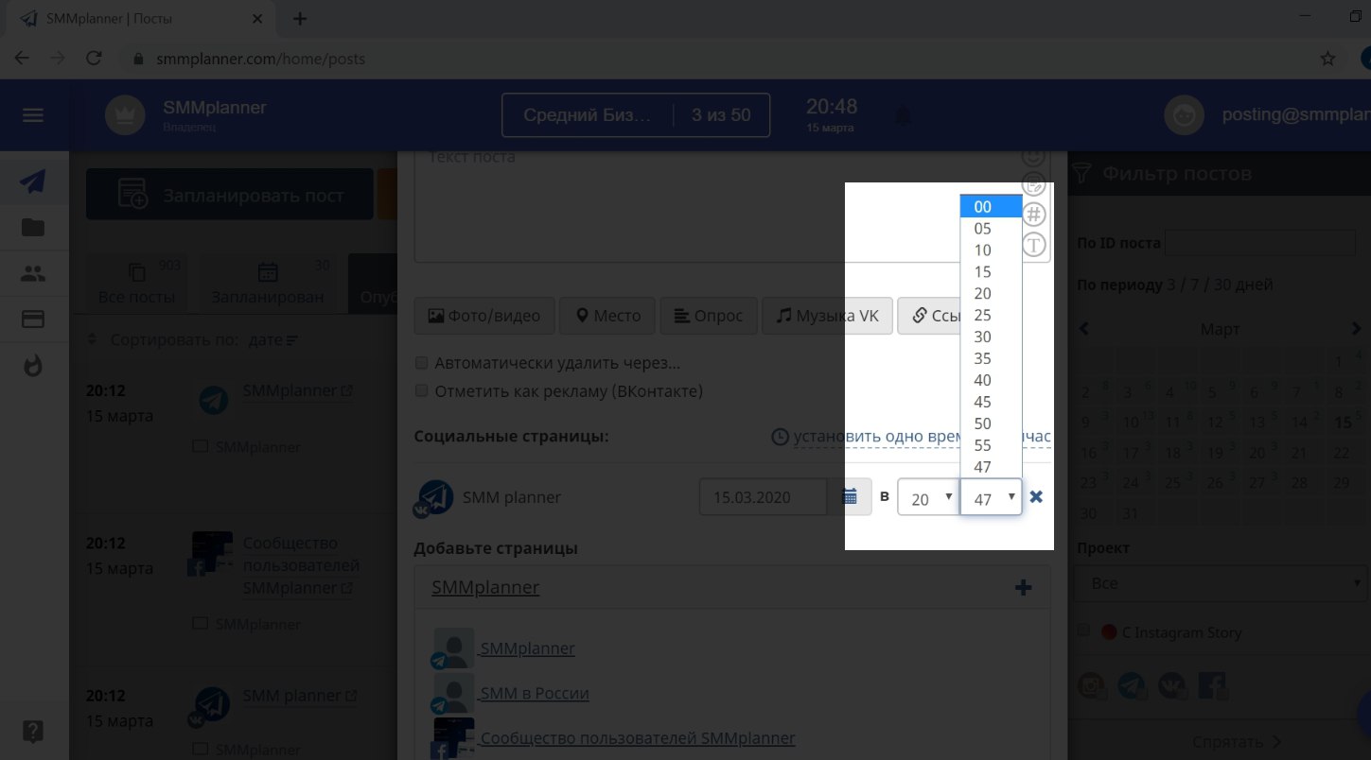
Task: Click the user avatar in the header
Action: (1184, 115)
